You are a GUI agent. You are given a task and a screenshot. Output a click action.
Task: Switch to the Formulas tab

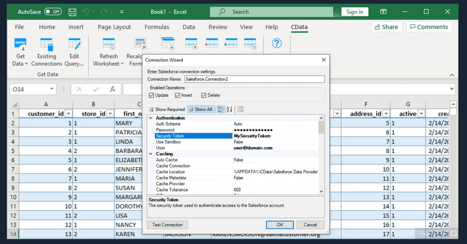coord(157,27)
